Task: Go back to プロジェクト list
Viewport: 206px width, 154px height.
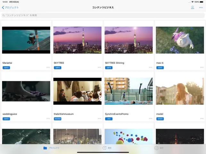Action: coord(11,7)
